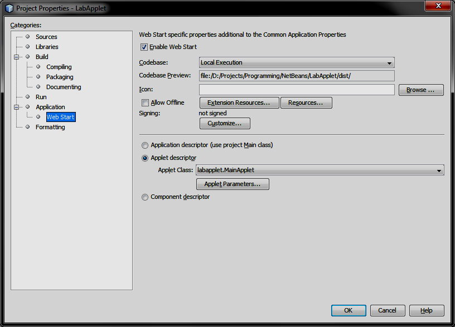Open the Codebase dropdown

pos(297,62)
